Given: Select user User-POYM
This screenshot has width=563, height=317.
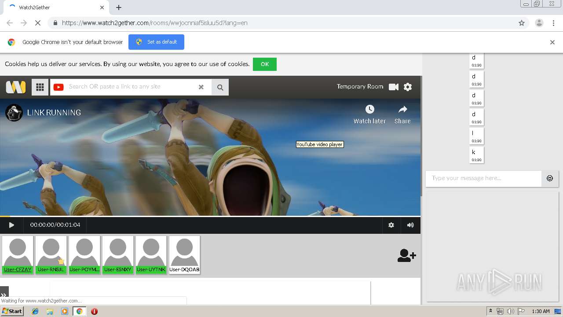Looking at the screenshot, I should pos(84,255).
